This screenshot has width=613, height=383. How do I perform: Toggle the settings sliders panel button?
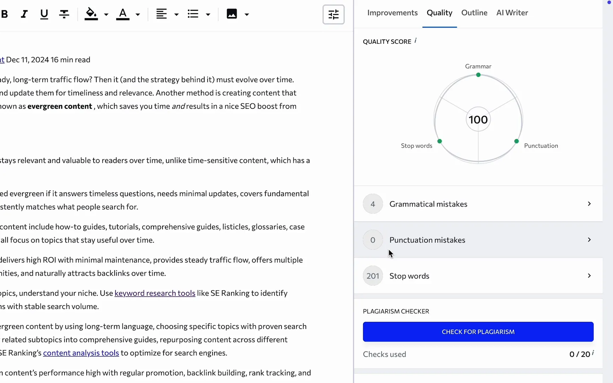333,15
